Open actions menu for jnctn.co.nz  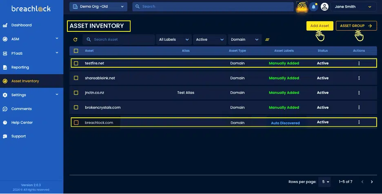359,93
